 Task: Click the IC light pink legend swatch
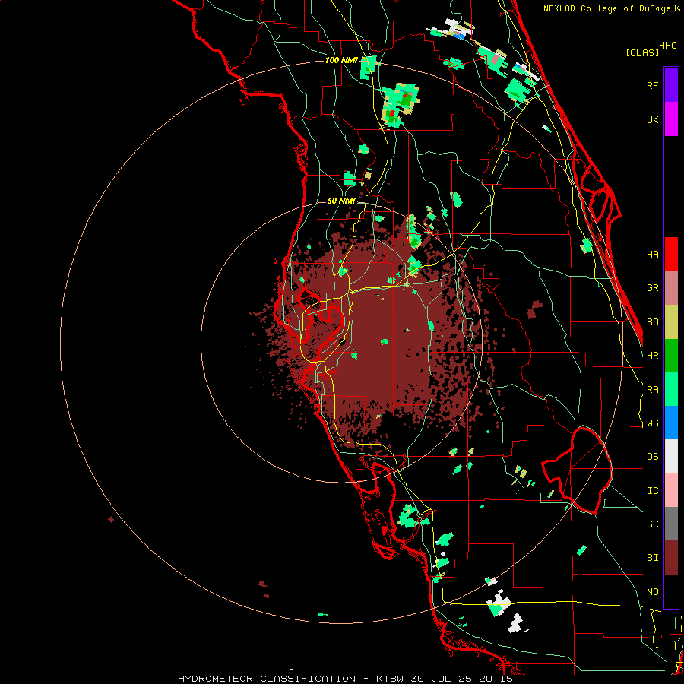671,490
